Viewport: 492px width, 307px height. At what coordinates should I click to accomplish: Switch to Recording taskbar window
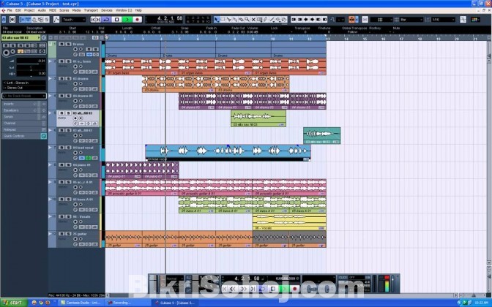(127, 303)
